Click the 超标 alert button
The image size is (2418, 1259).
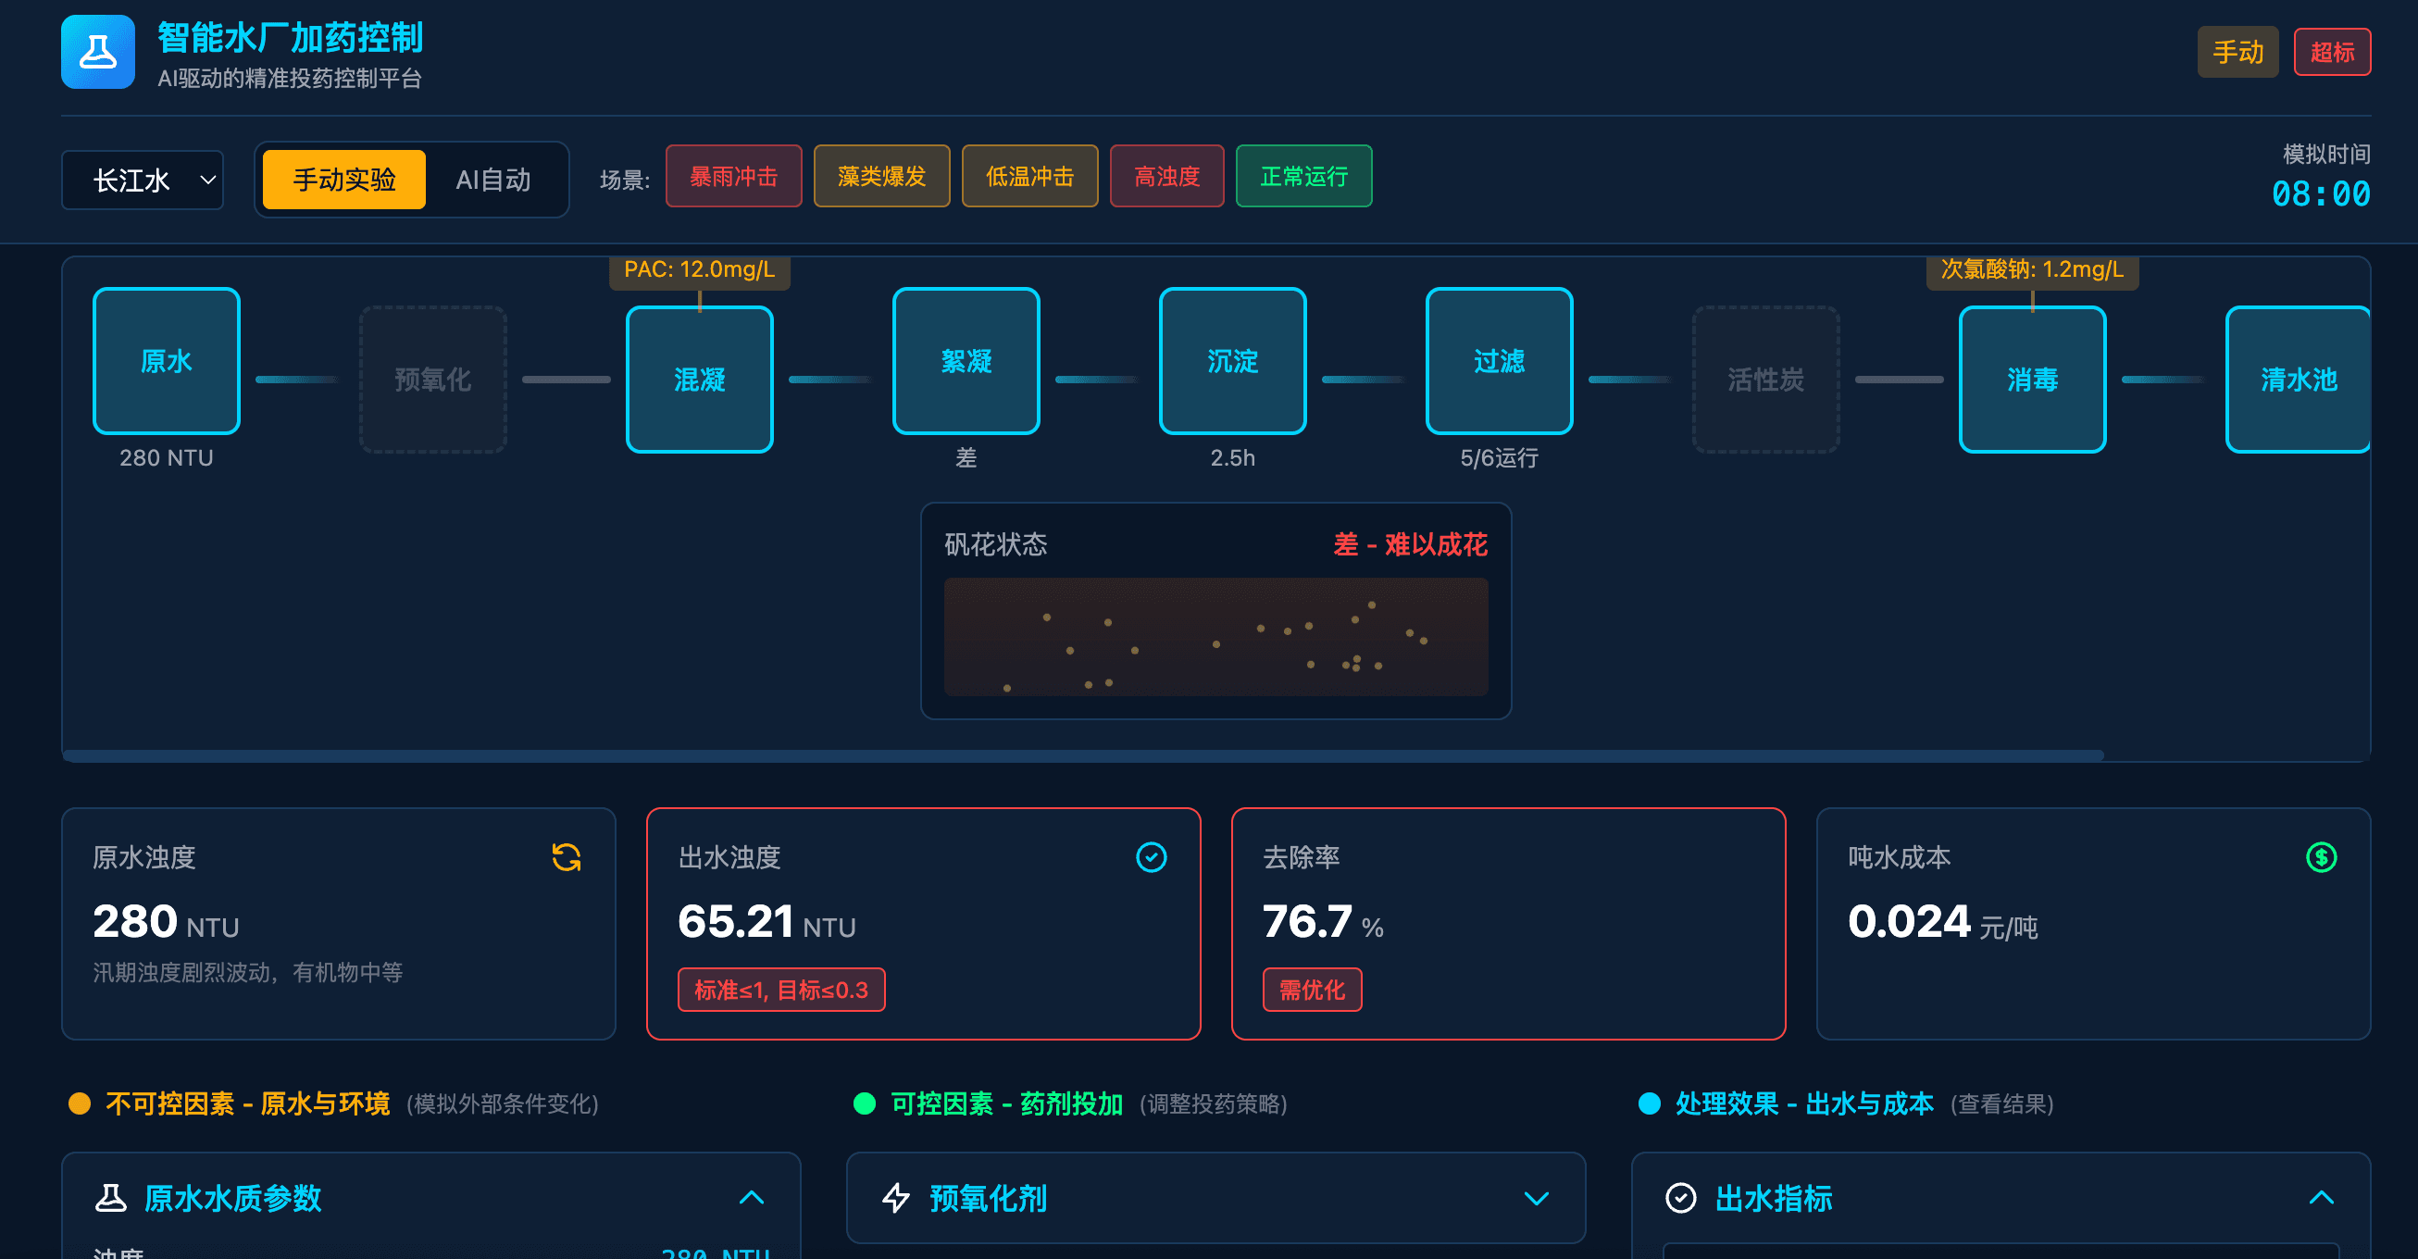pos(2333,52)
